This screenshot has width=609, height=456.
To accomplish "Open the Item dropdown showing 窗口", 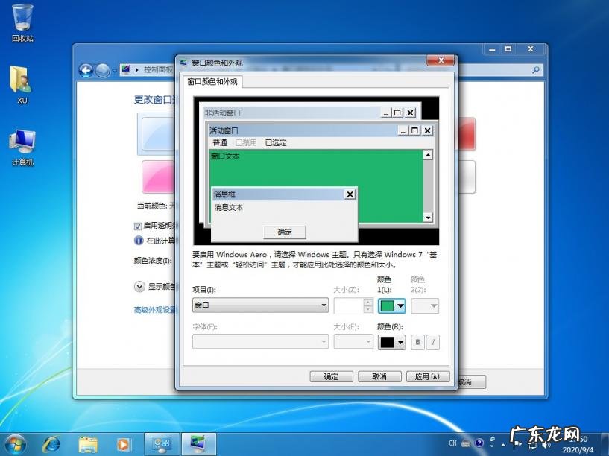I will click(260, 305).
